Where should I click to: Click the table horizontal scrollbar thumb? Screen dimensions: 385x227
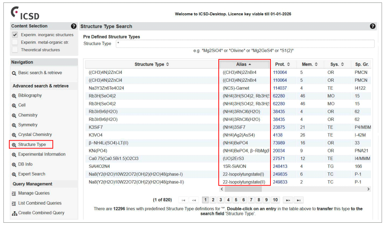click(243, 189)
